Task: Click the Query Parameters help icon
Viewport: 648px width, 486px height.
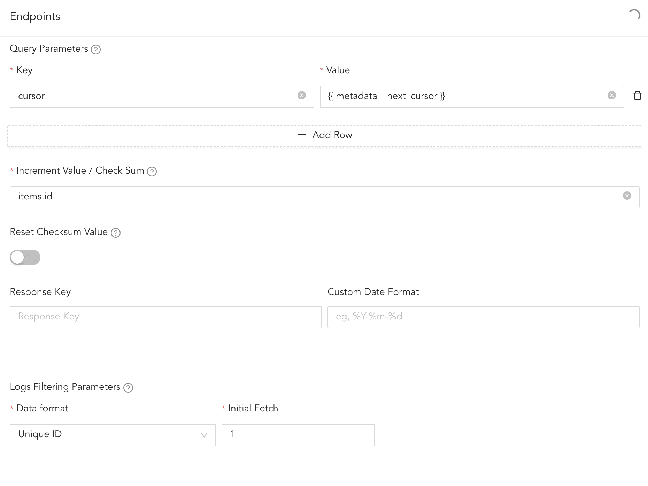Action: 96,50
